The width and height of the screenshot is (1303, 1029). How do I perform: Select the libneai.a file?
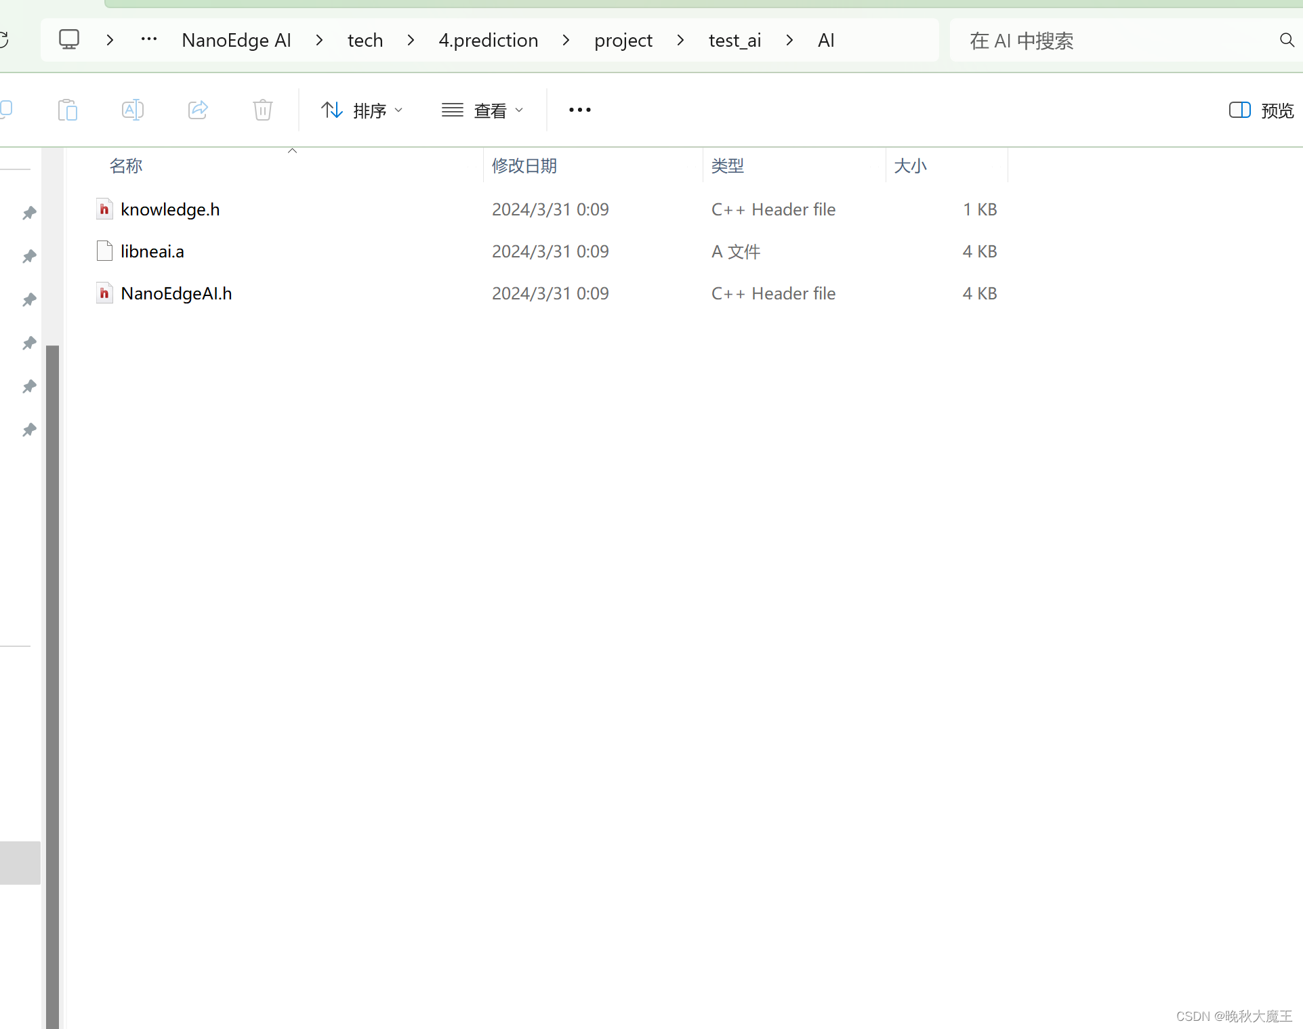click(152, 251)
